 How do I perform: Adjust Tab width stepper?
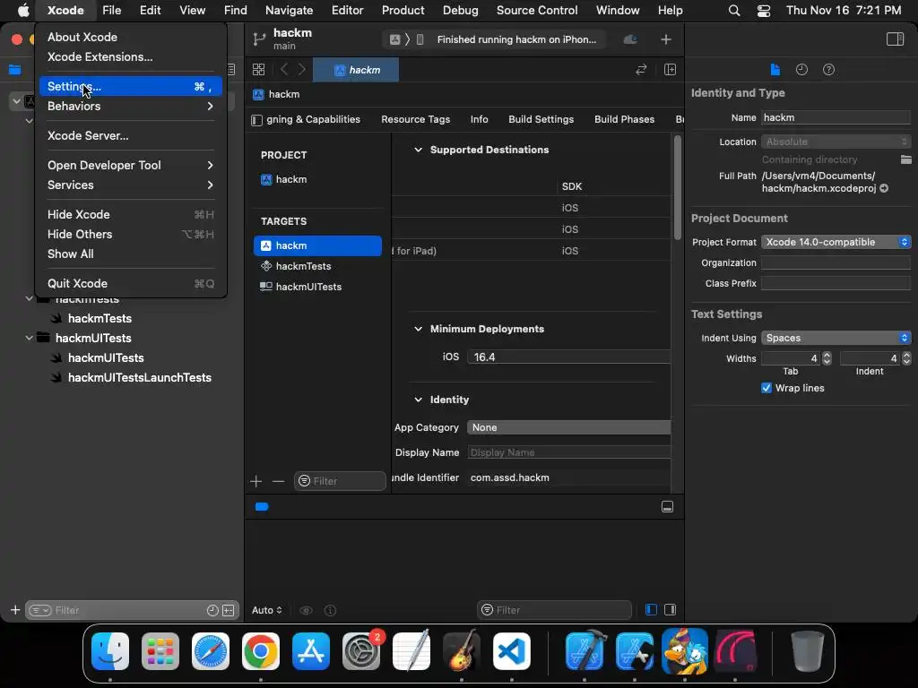pos(827,358)
